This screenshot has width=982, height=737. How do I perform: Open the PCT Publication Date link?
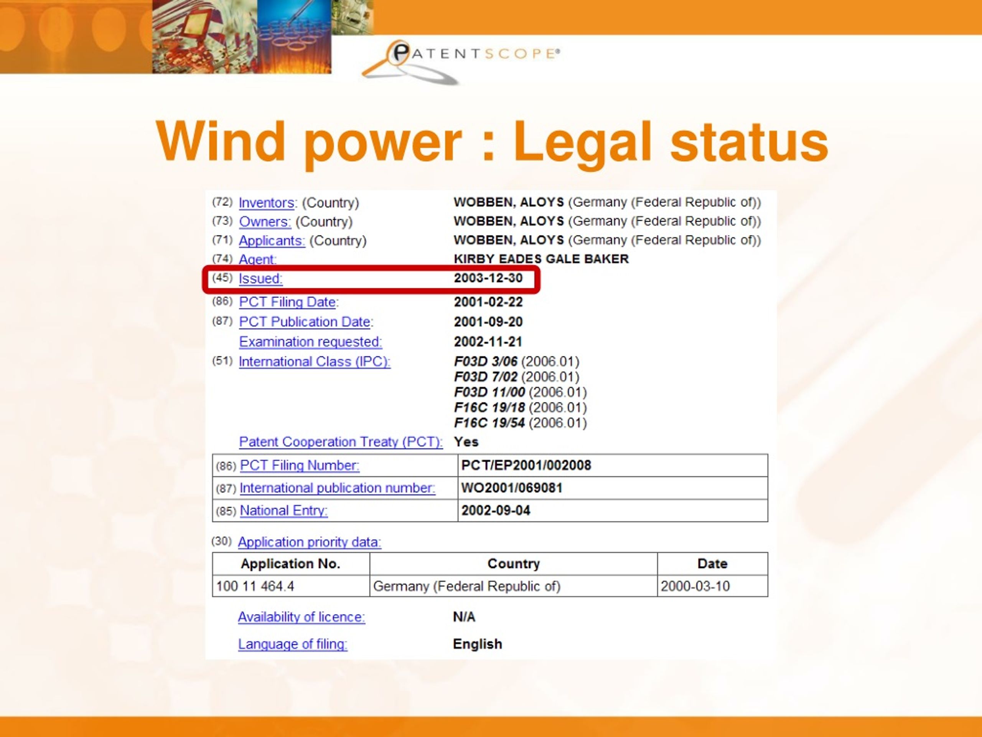[x=305, y=322]
